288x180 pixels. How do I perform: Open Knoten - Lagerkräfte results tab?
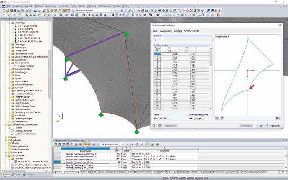point(89,172)
